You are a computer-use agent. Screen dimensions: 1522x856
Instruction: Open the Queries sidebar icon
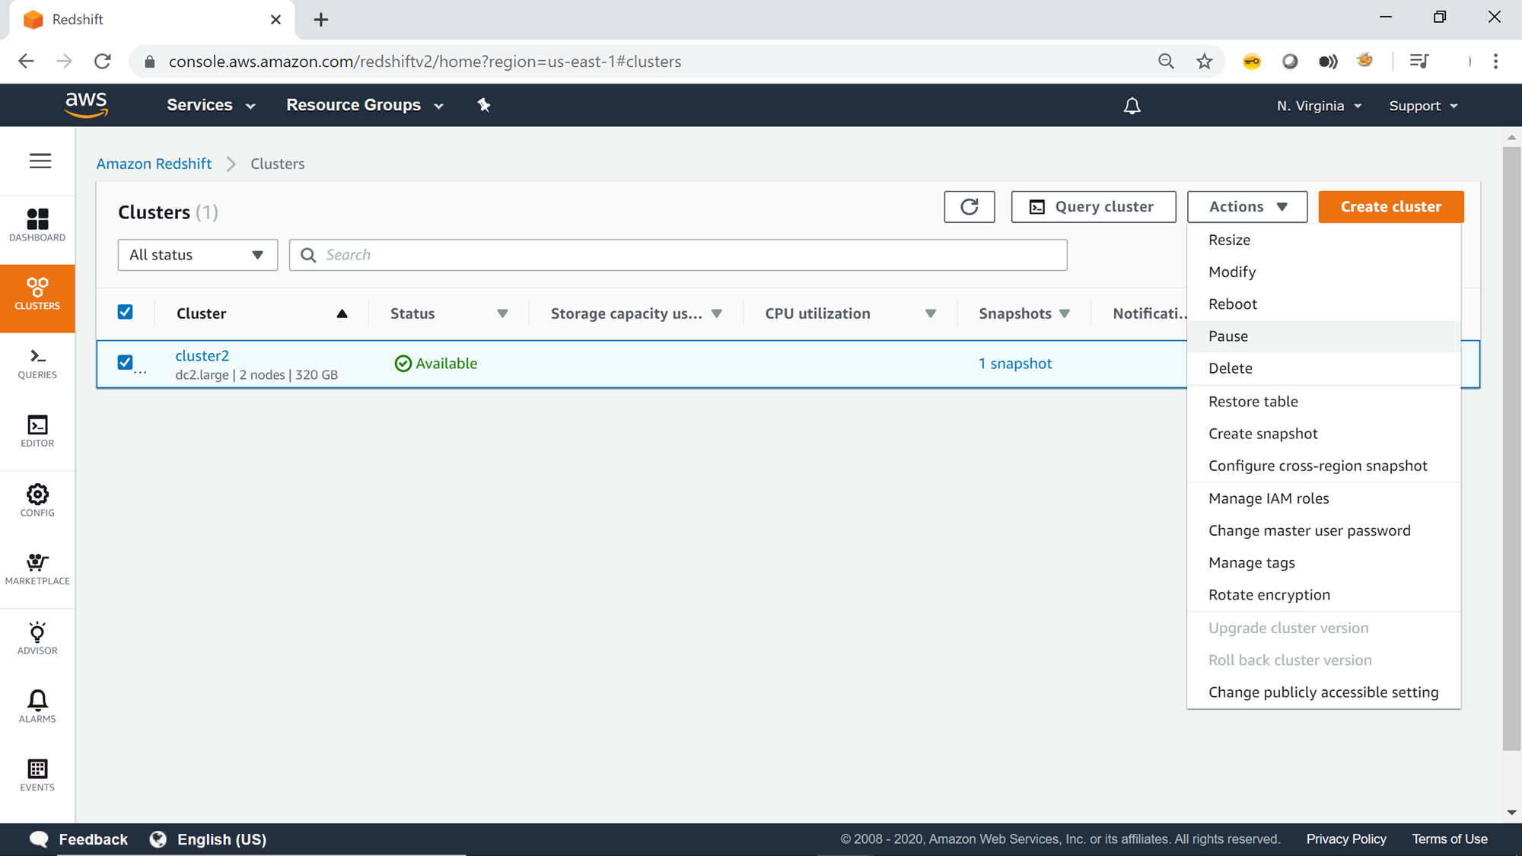point(37,363)
